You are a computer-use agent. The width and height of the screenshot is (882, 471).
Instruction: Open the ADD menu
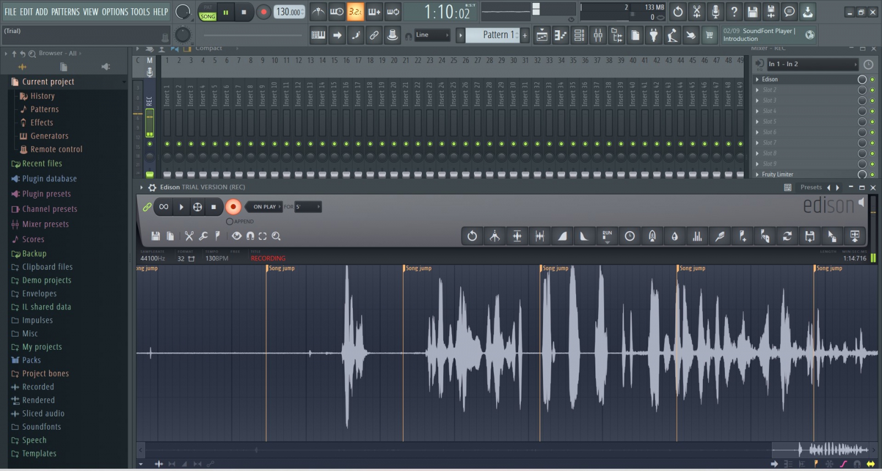tap(42, 12)
